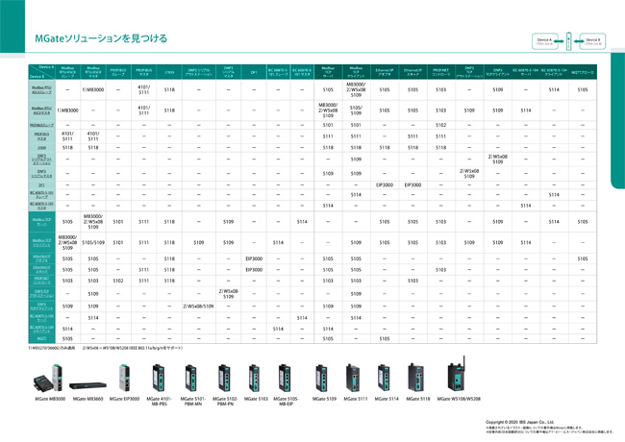Click the MGate 5114 product image

[x=384, y=378]
